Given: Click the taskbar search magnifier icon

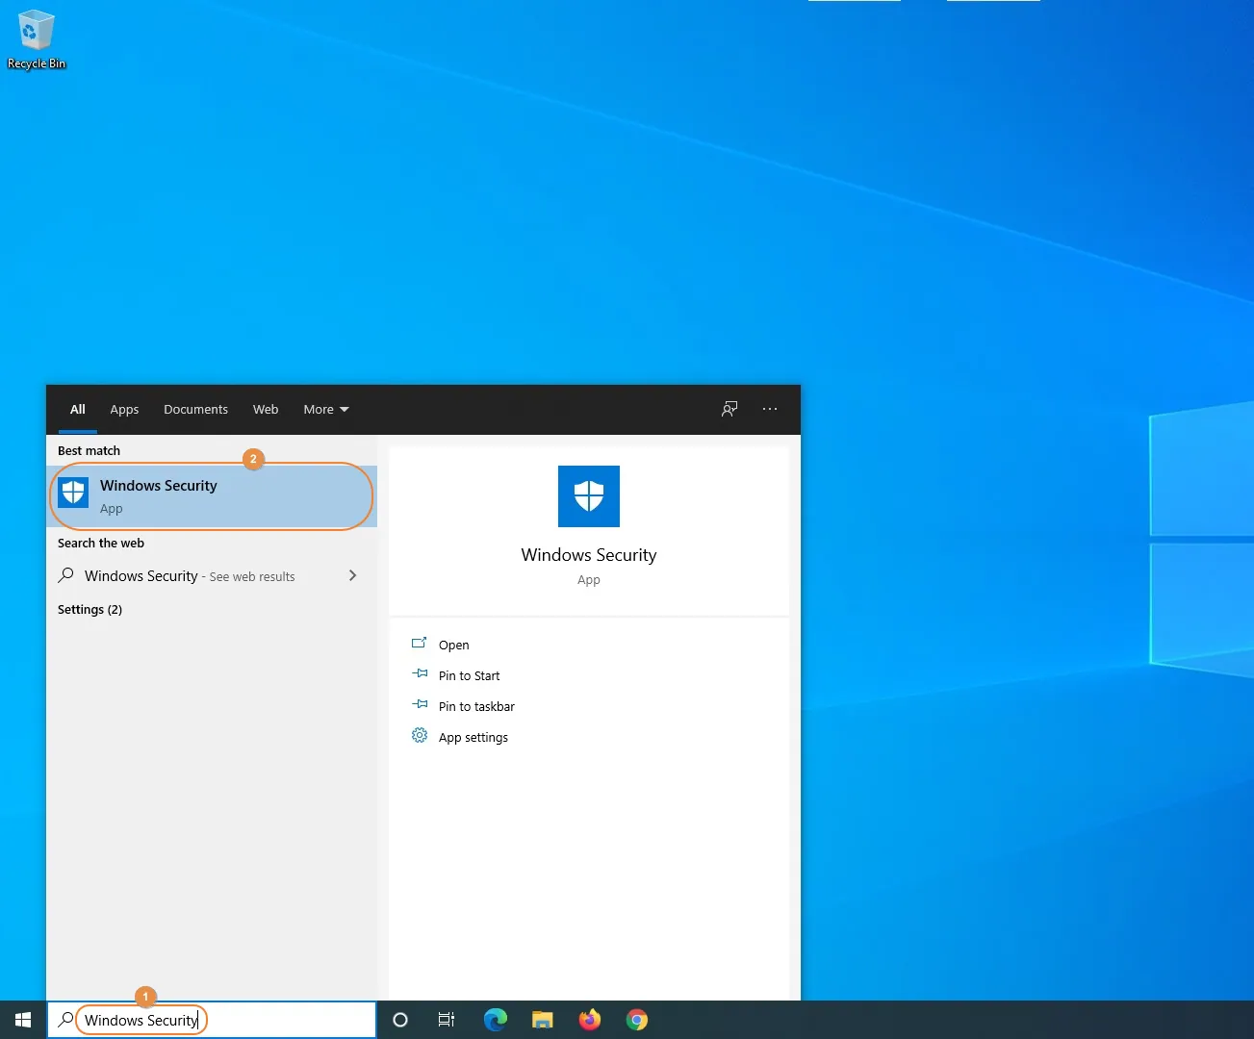Looking at the screenshot, I should pos(65,1020).
